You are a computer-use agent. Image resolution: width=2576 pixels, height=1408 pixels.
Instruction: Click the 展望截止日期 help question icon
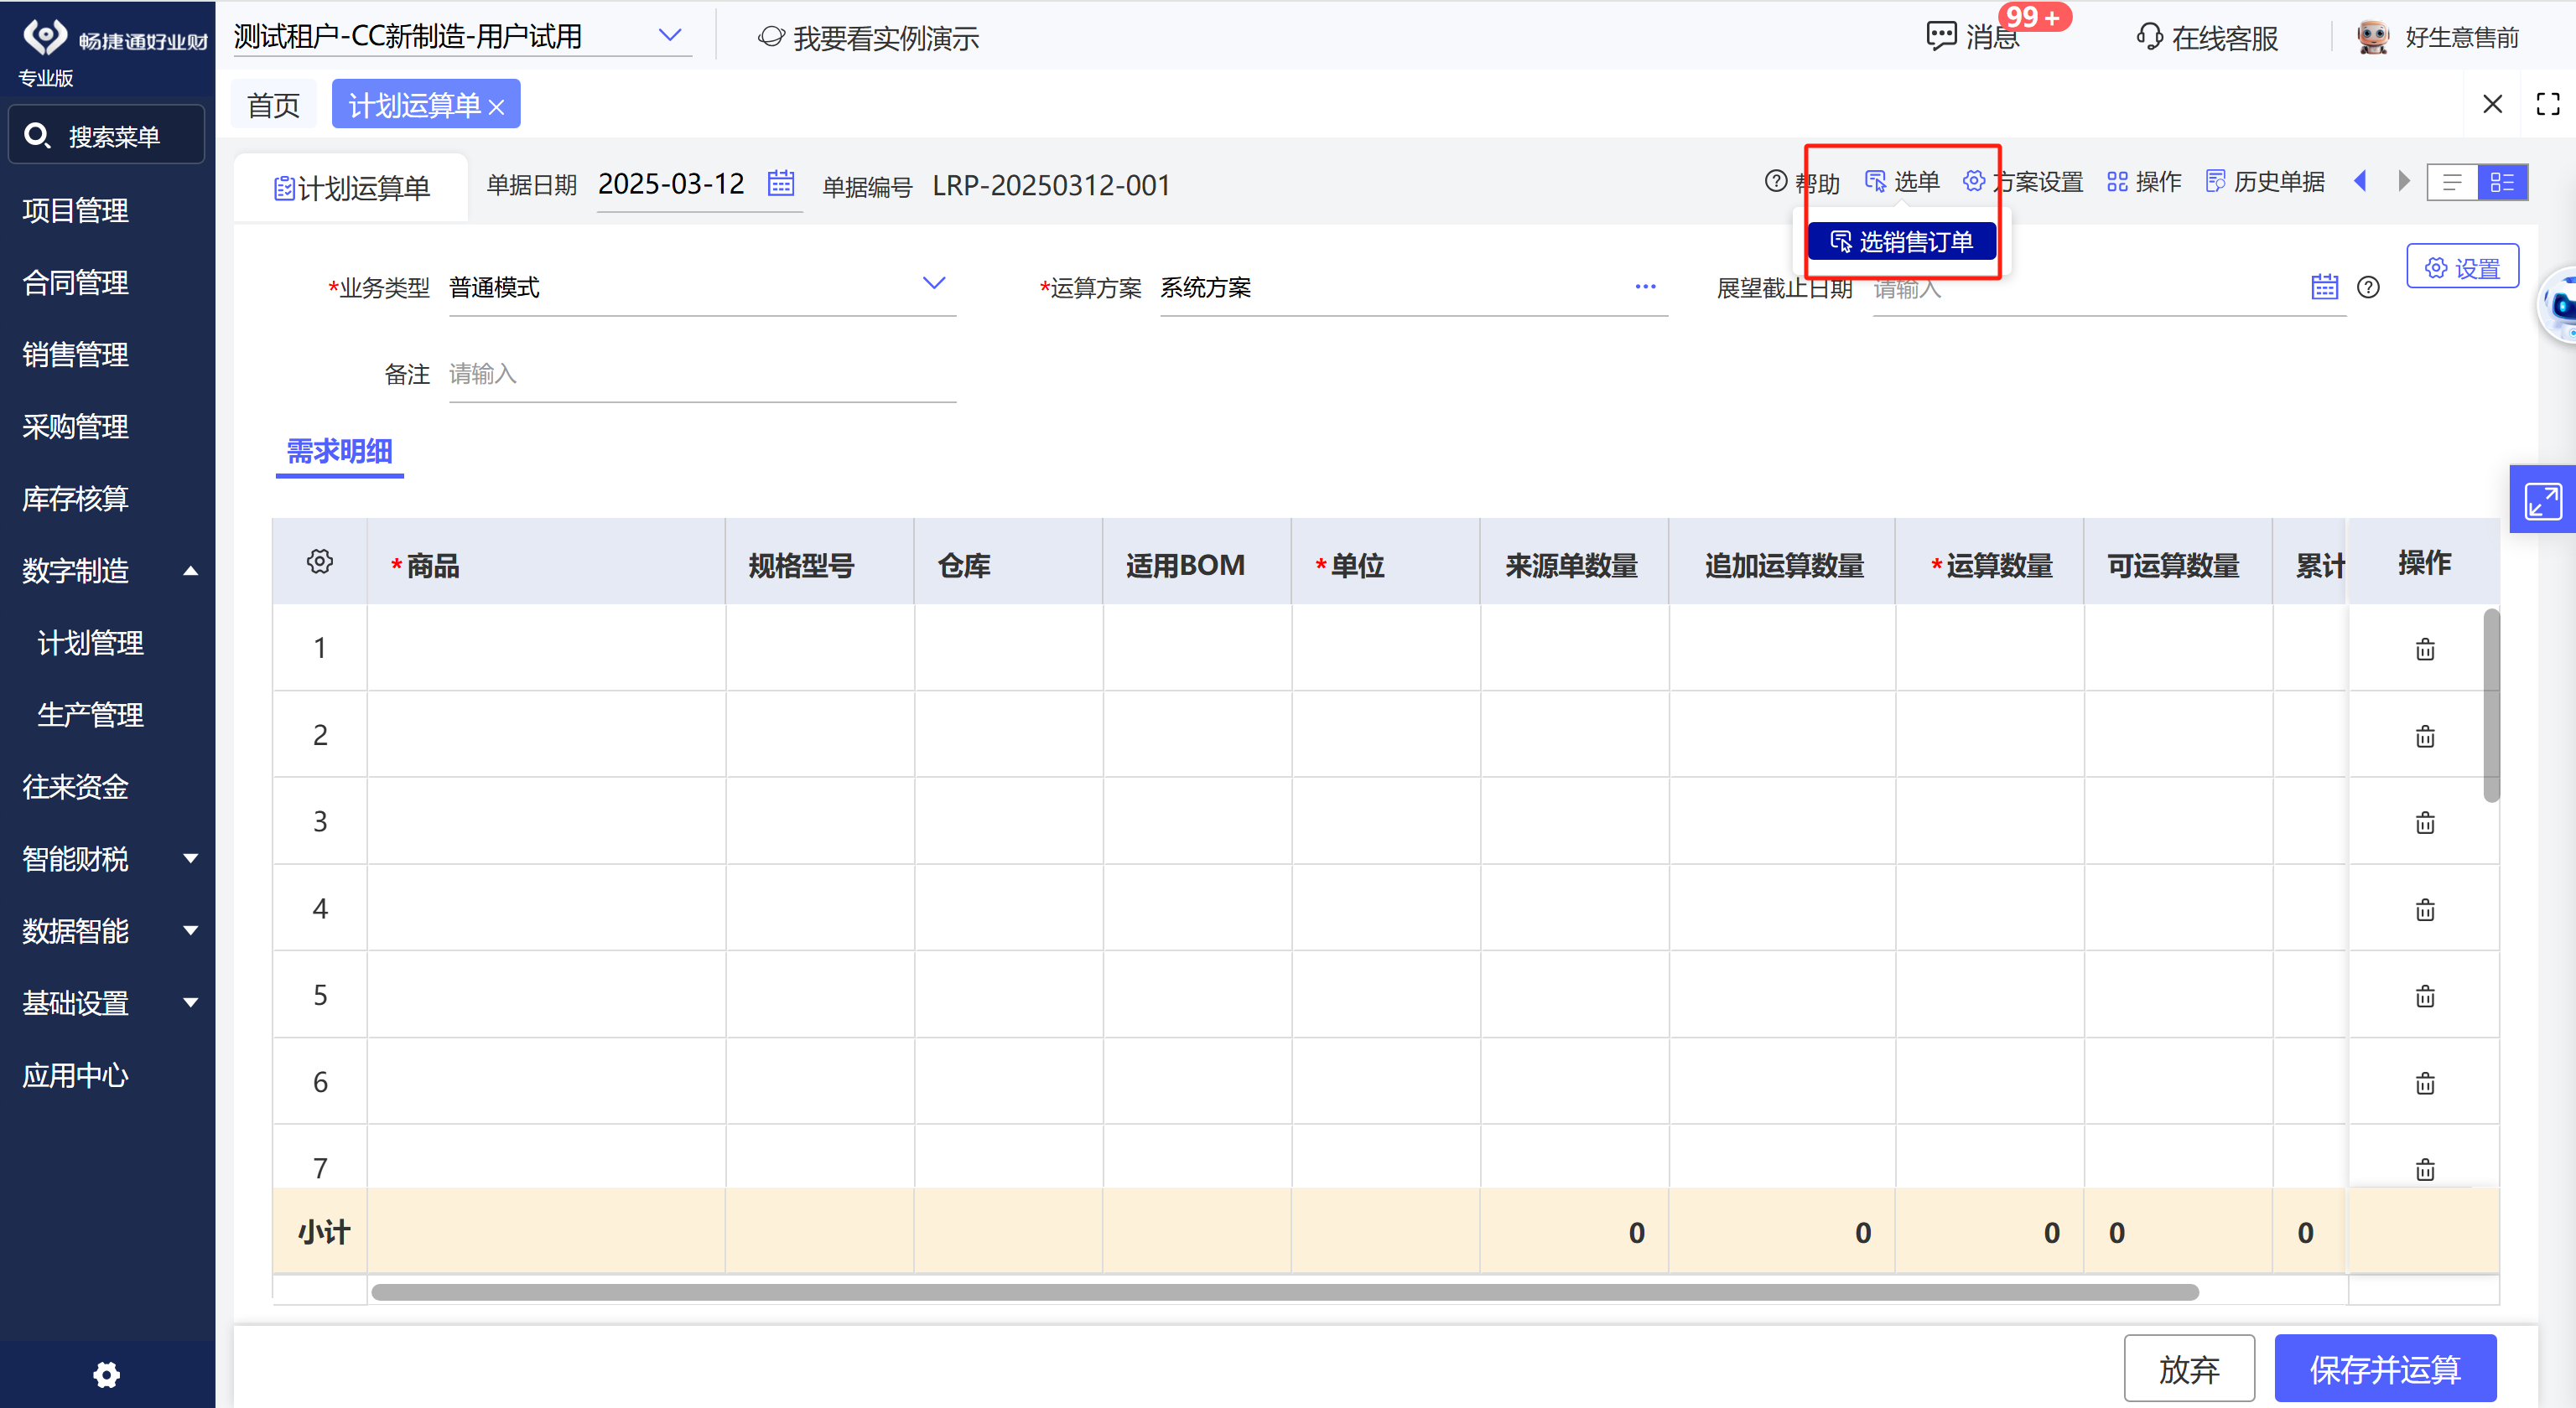tap(2368, 287)
